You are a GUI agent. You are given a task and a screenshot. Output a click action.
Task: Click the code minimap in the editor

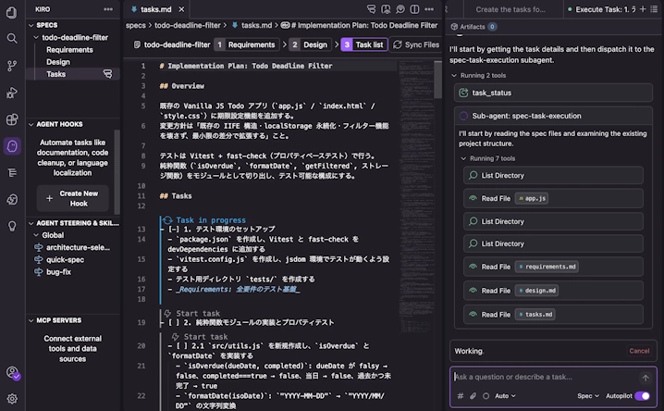click(x=416, y=195)
